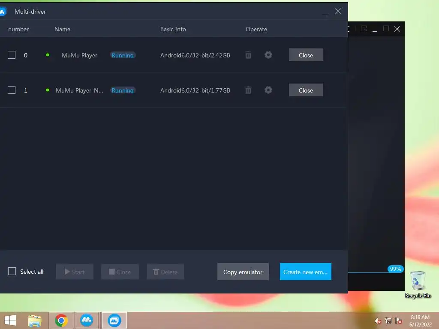Close the Multi-driver window
439x329 pixels.
tap(338, 11)
